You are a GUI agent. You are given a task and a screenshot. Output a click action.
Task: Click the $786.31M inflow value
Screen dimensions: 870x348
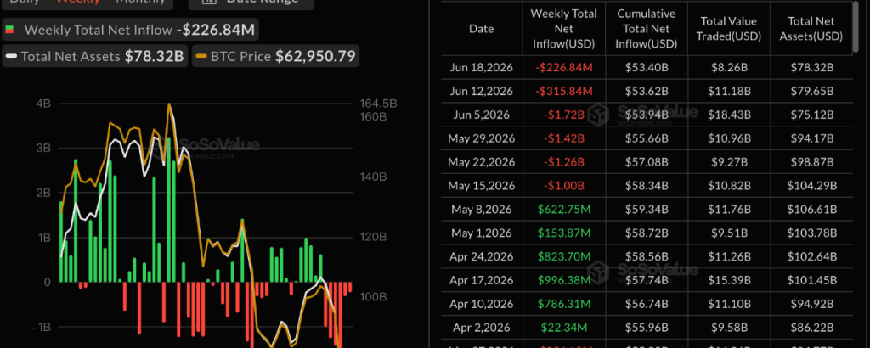[x=564, y=304]
